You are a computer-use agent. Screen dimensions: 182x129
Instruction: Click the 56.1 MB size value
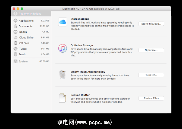point(45,49)
